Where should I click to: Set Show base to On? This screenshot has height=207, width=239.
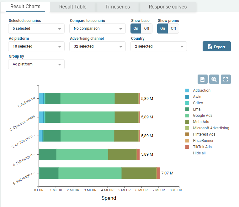[136, 28]
